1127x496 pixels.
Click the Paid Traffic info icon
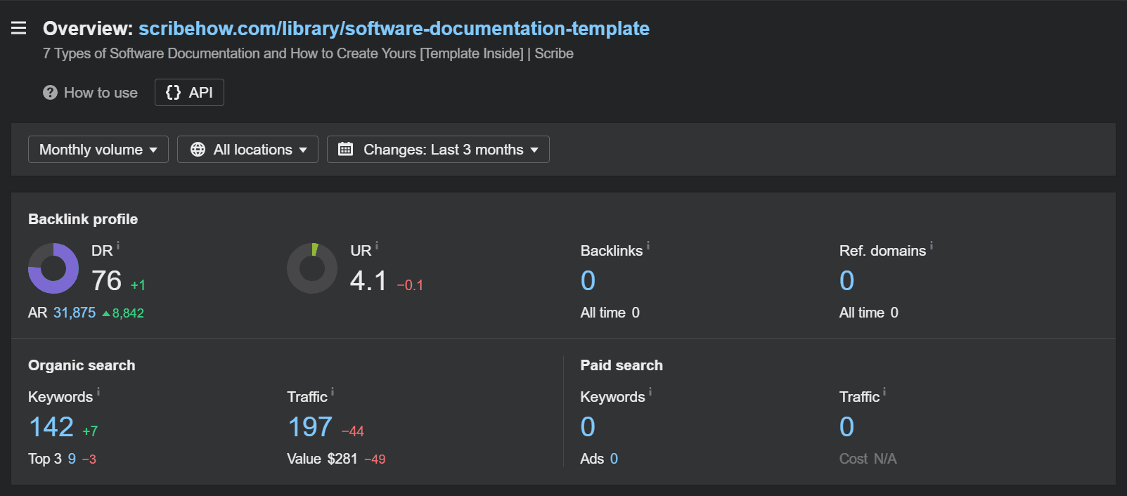click(x=884, y=391)
